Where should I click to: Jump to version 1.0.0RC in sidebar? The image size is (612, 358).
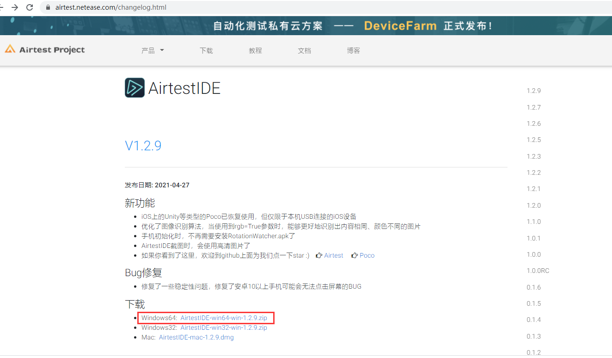pyautogui.click(x=538, y=271)
